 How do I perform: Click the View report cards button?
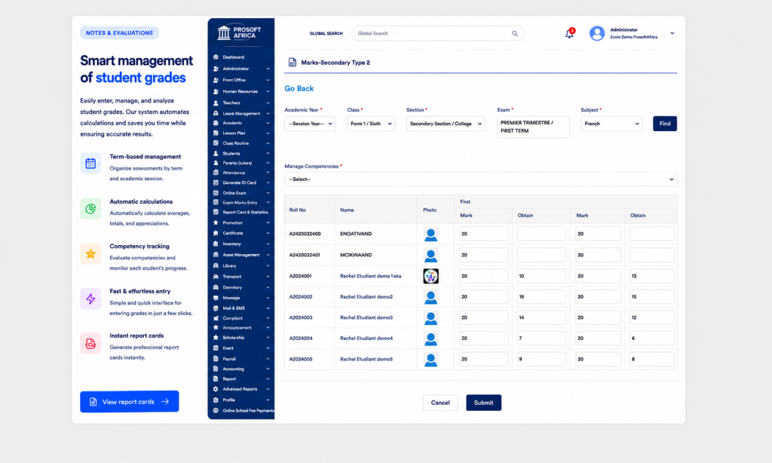[130, 401]
